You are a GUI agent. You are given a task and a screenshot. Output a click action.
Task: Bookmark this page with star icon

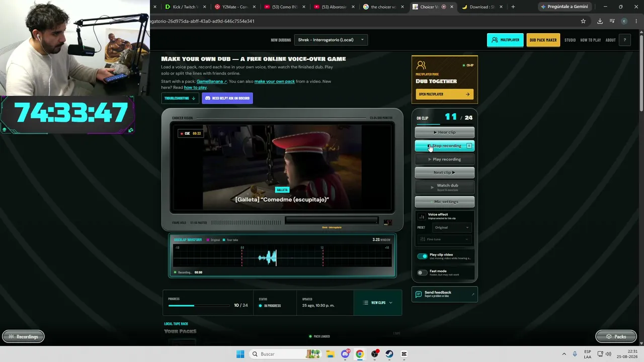(583, 21)
